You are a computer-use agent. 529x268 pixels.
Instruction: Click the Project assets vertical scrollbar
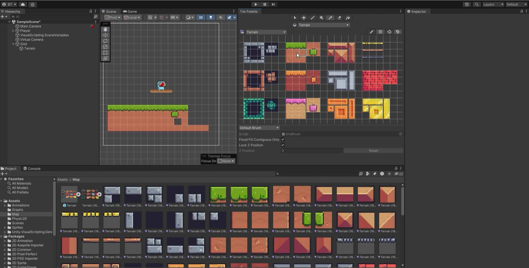402,201
